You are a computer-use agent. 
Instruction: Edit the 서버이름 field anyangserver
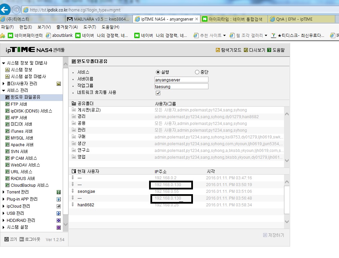(x=181, y=80)
